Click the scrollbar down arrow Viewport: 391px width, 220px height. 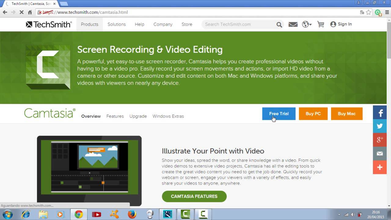click(389, 206)
